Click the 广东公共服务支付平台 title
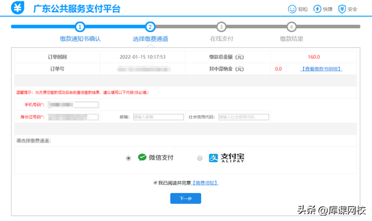The height and width of the screenshot is (221, 372). [77, 9]
